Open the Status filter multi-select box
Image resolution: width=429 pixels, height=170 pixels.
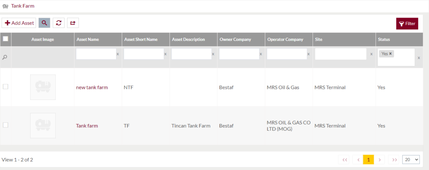396,57
